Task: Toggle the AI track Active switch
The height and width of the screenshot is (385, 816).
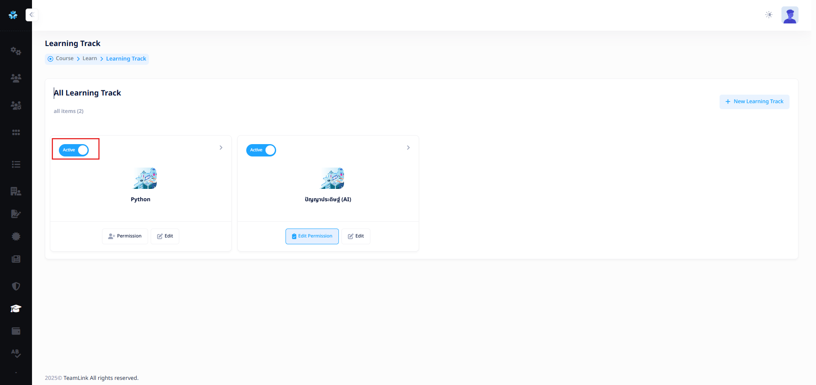Action: [x=261, y=150]
